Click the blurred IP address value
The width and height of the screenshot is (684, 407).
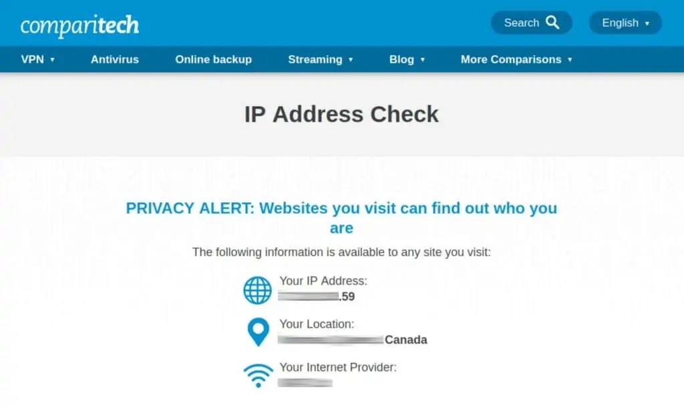(x=309, y=296)
